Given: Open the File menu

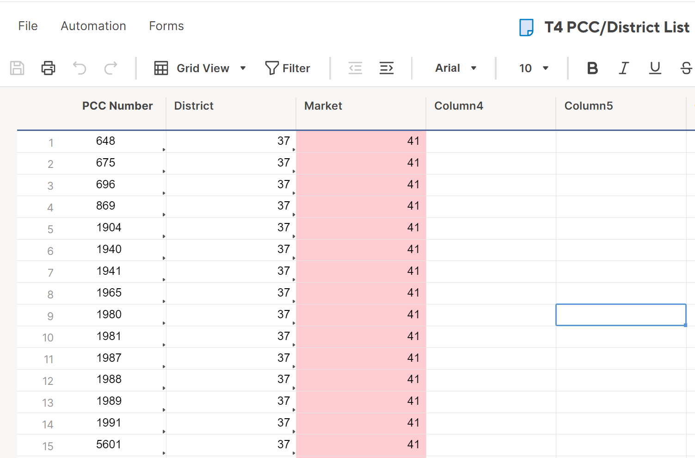Looking at the screenshot, I should (x=28, y=26).
